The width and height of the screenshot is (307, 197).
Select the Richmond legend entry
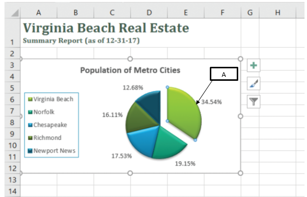(45, 138)
